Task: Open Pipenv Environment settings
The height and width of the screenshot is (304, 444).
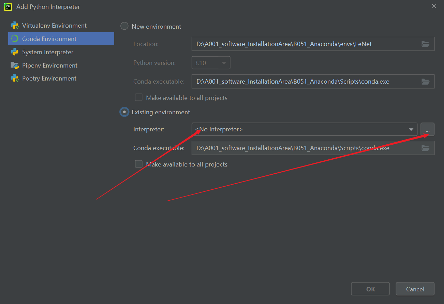Action: click(x=61, y=66)
